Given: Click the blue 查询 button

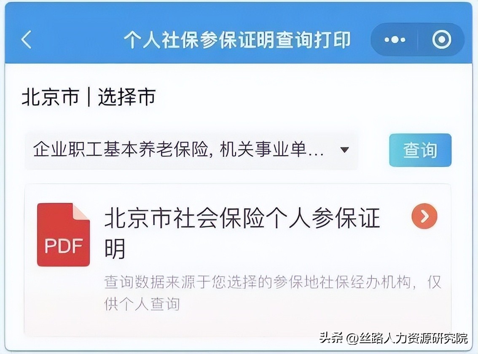Looking at the screenshot, I should [420, 150].
